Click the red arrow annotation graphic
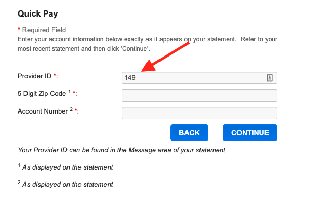 (x=165, y=57)
